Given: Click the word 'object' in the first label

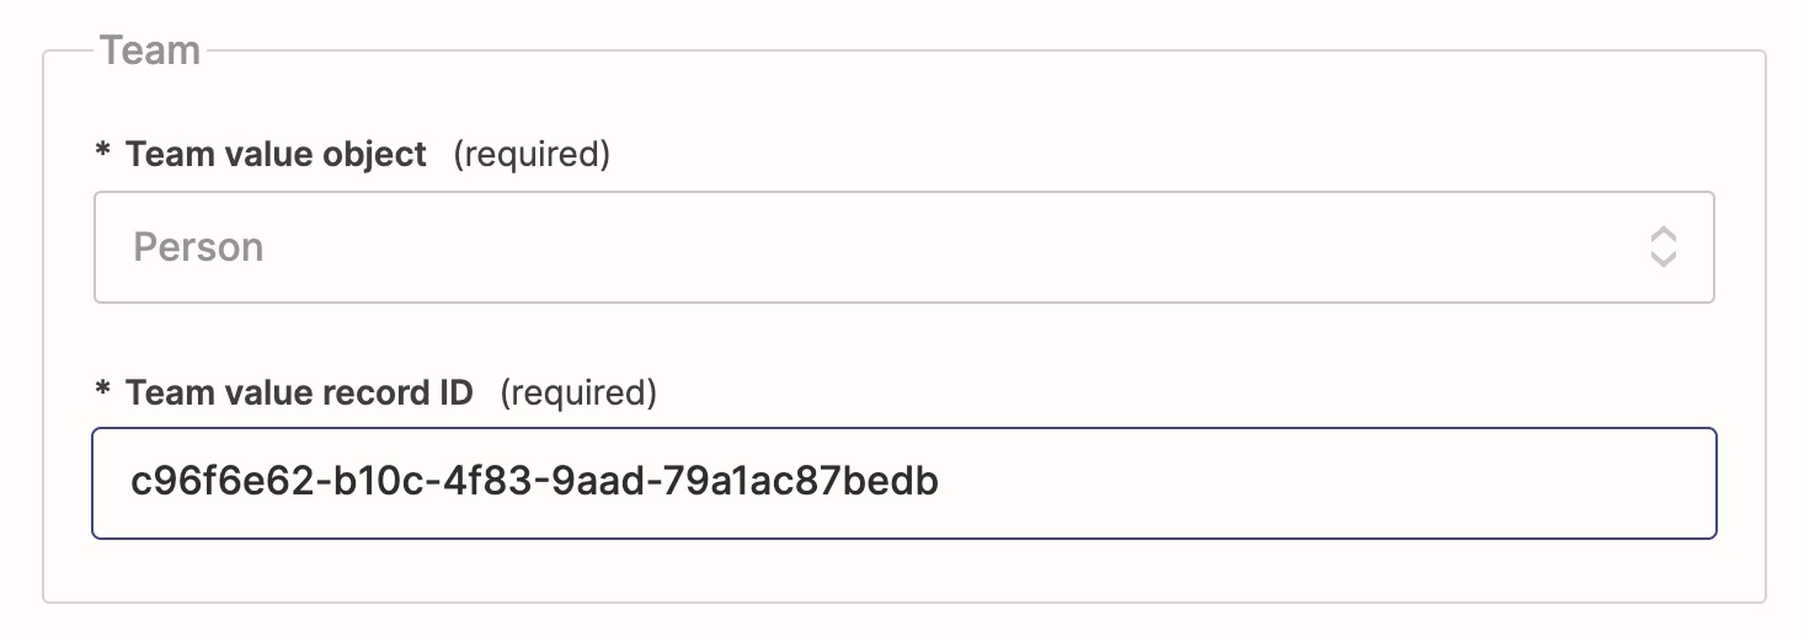Looking at the screenshot, I should [374, 154].
